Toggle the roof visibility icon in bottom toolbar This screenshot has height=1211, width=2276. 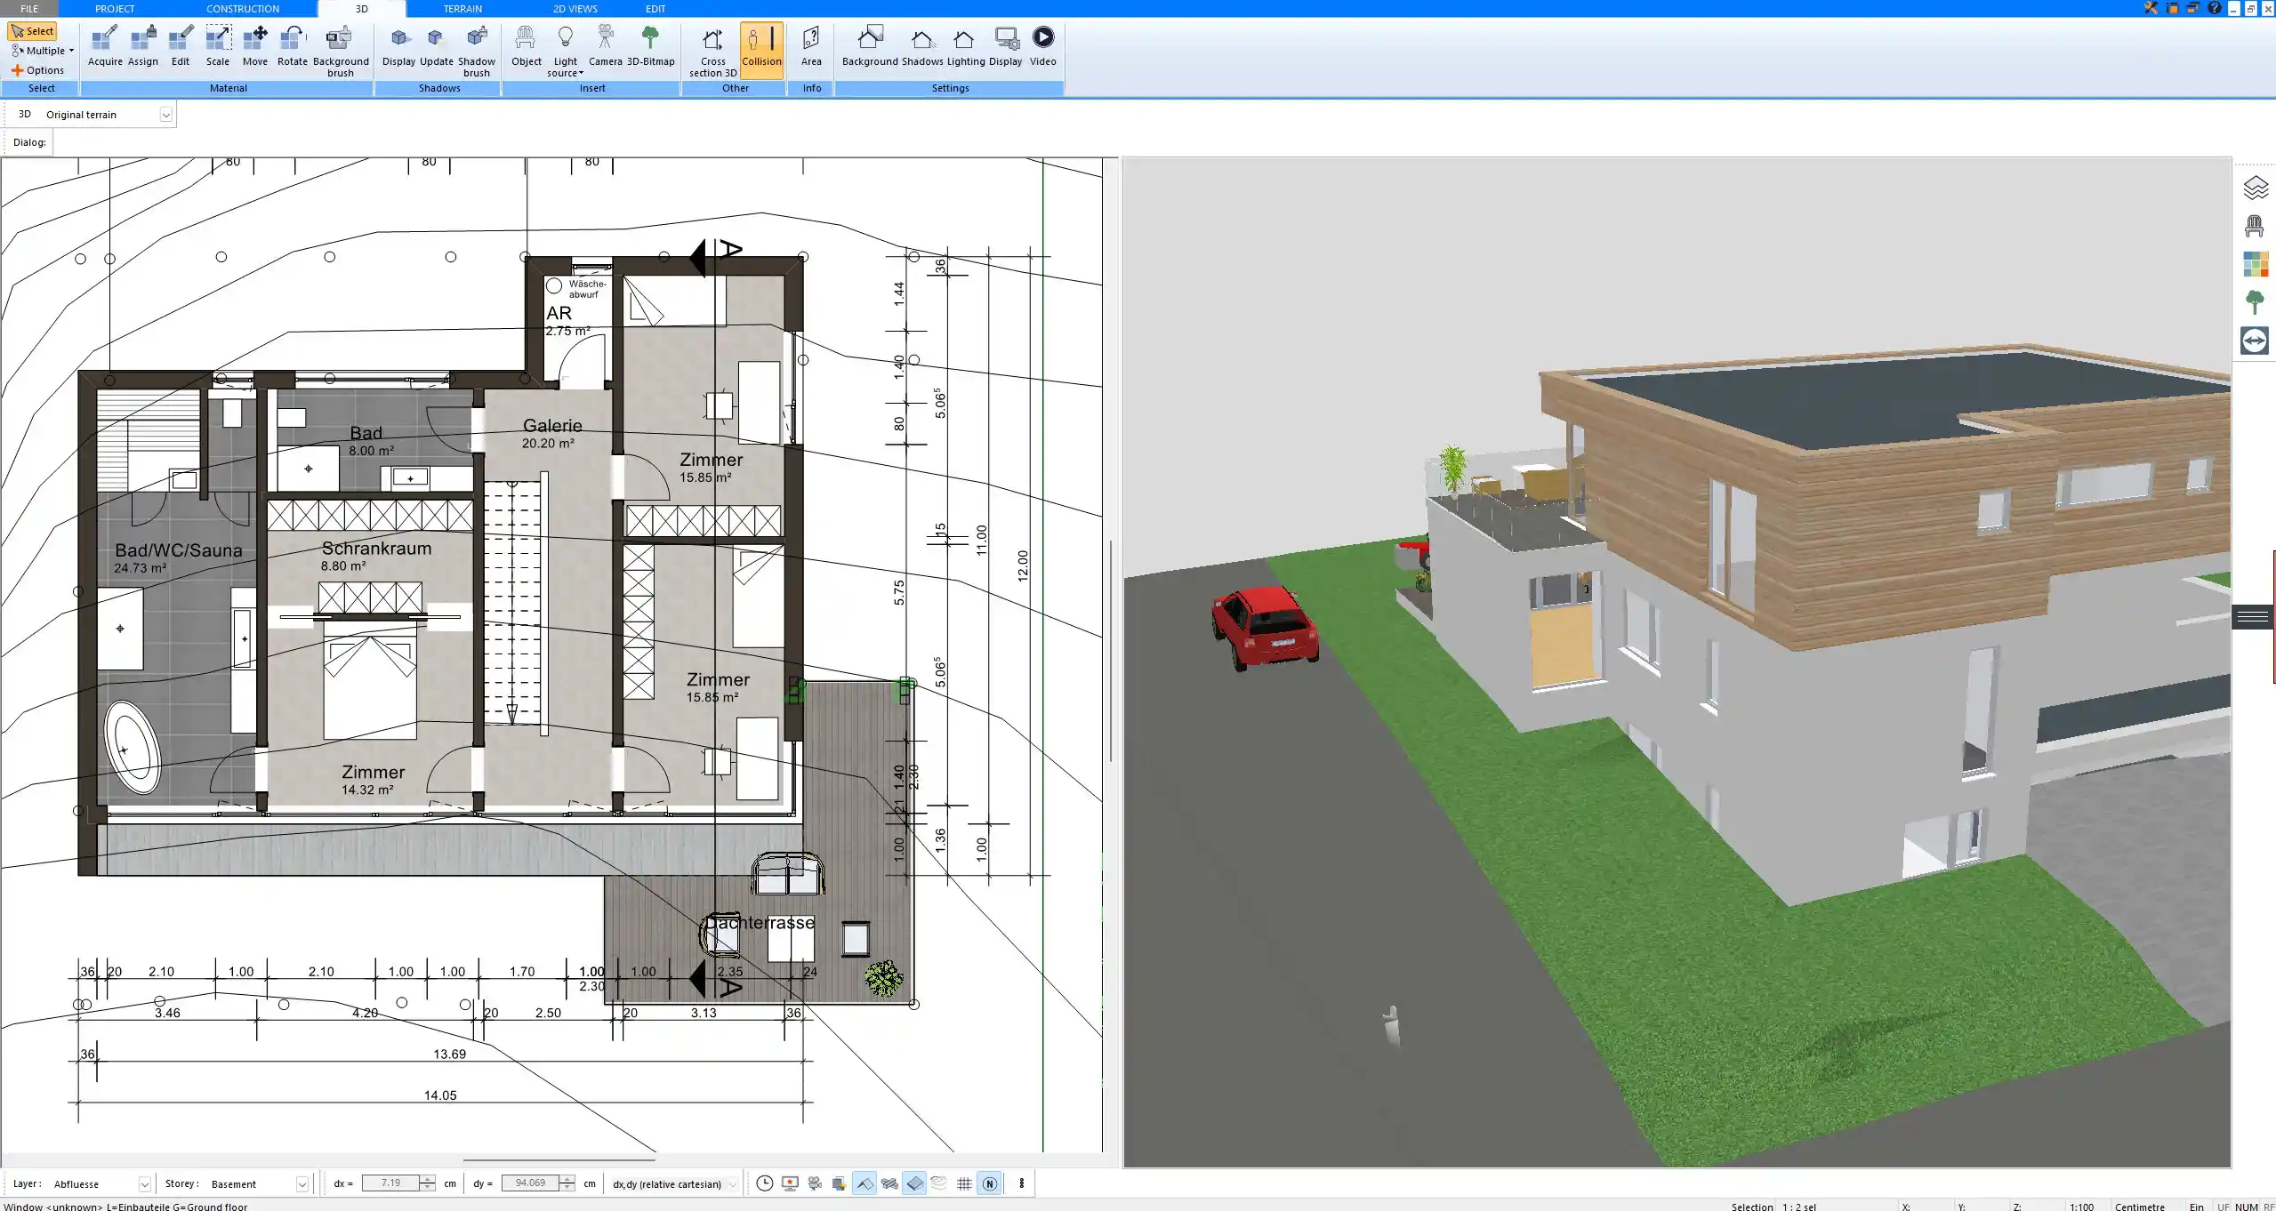pos(864,1183)
